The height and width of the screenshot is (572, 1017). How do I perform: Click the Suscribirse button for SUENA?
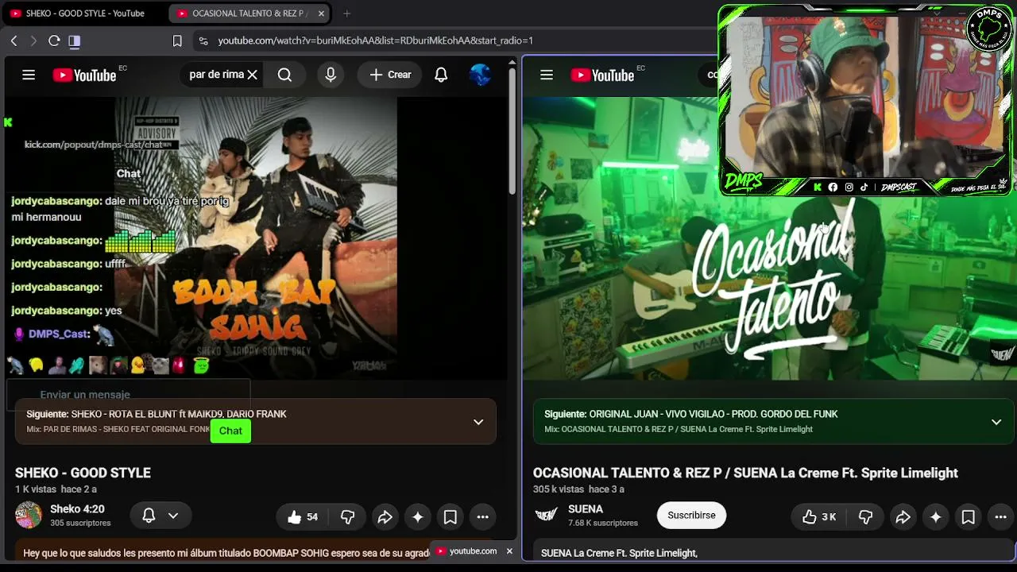coord(691,516)
